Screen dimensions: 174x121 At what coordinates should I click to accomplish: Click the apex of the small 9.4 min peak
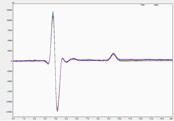(x=113, y=53)
